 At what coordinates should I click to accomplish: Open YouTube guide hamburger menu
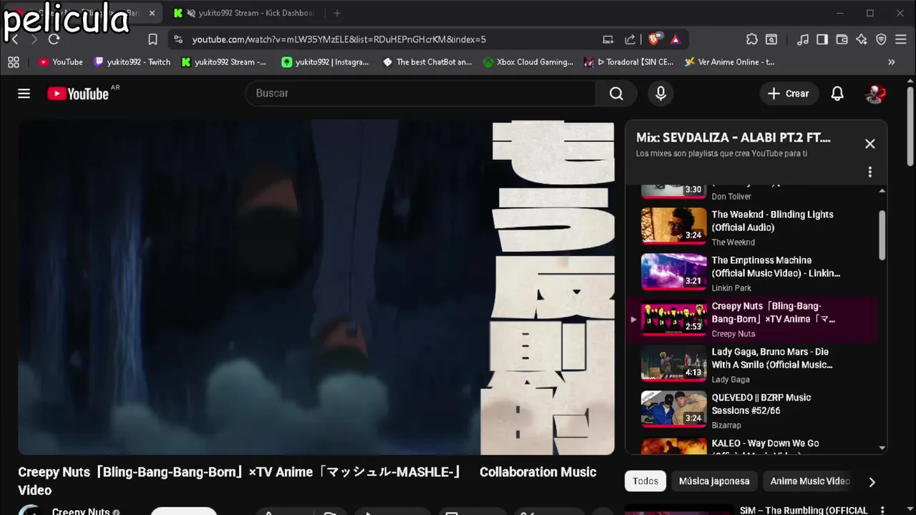(x=24, y=94)
